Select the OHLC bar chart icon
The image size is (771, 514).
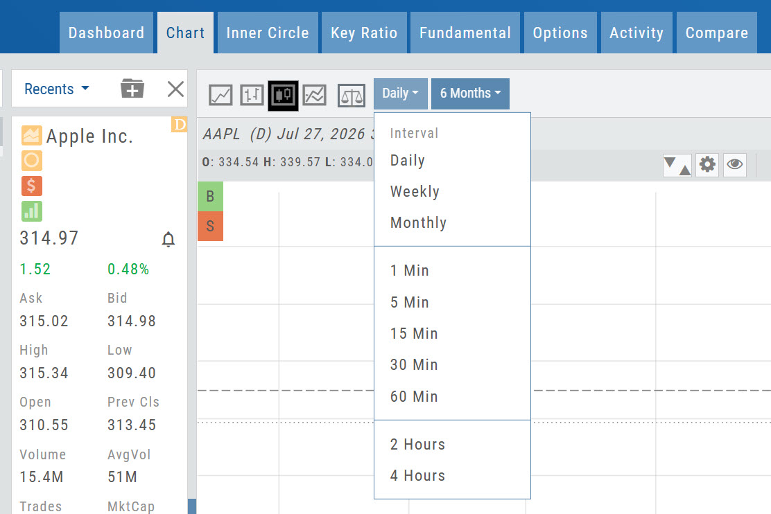[x=252, y=96]
